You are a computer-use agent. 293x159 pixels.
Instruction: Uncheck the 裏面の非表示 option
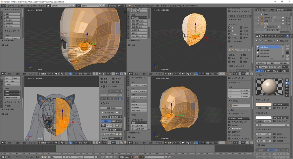pos(229,129)
